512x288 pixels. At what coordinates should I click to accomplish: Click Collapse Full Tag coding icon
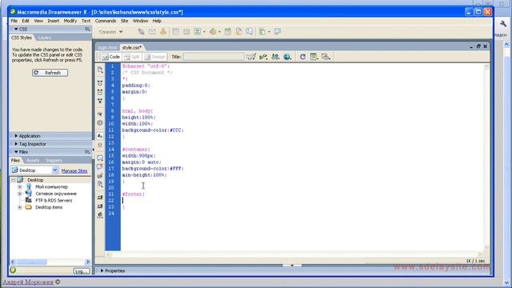(x=100, y=83)
